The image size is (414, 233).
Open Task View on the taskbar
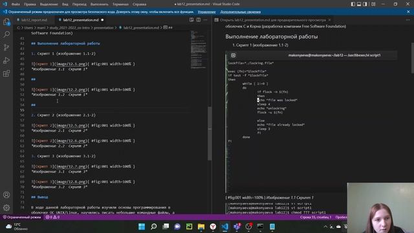[166, 227]
